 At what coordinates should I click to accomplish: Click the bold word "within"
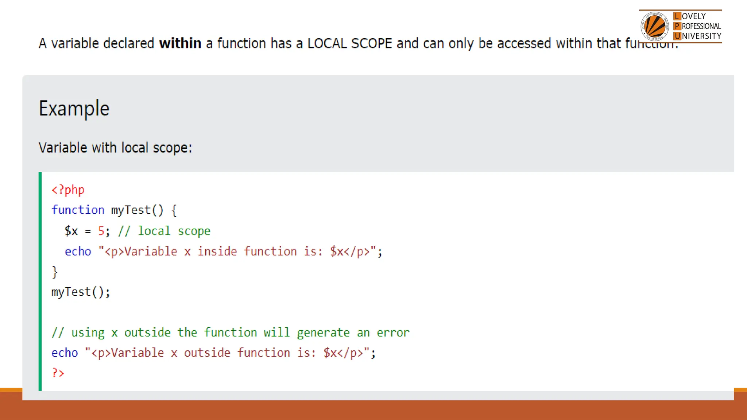[180, 43]
